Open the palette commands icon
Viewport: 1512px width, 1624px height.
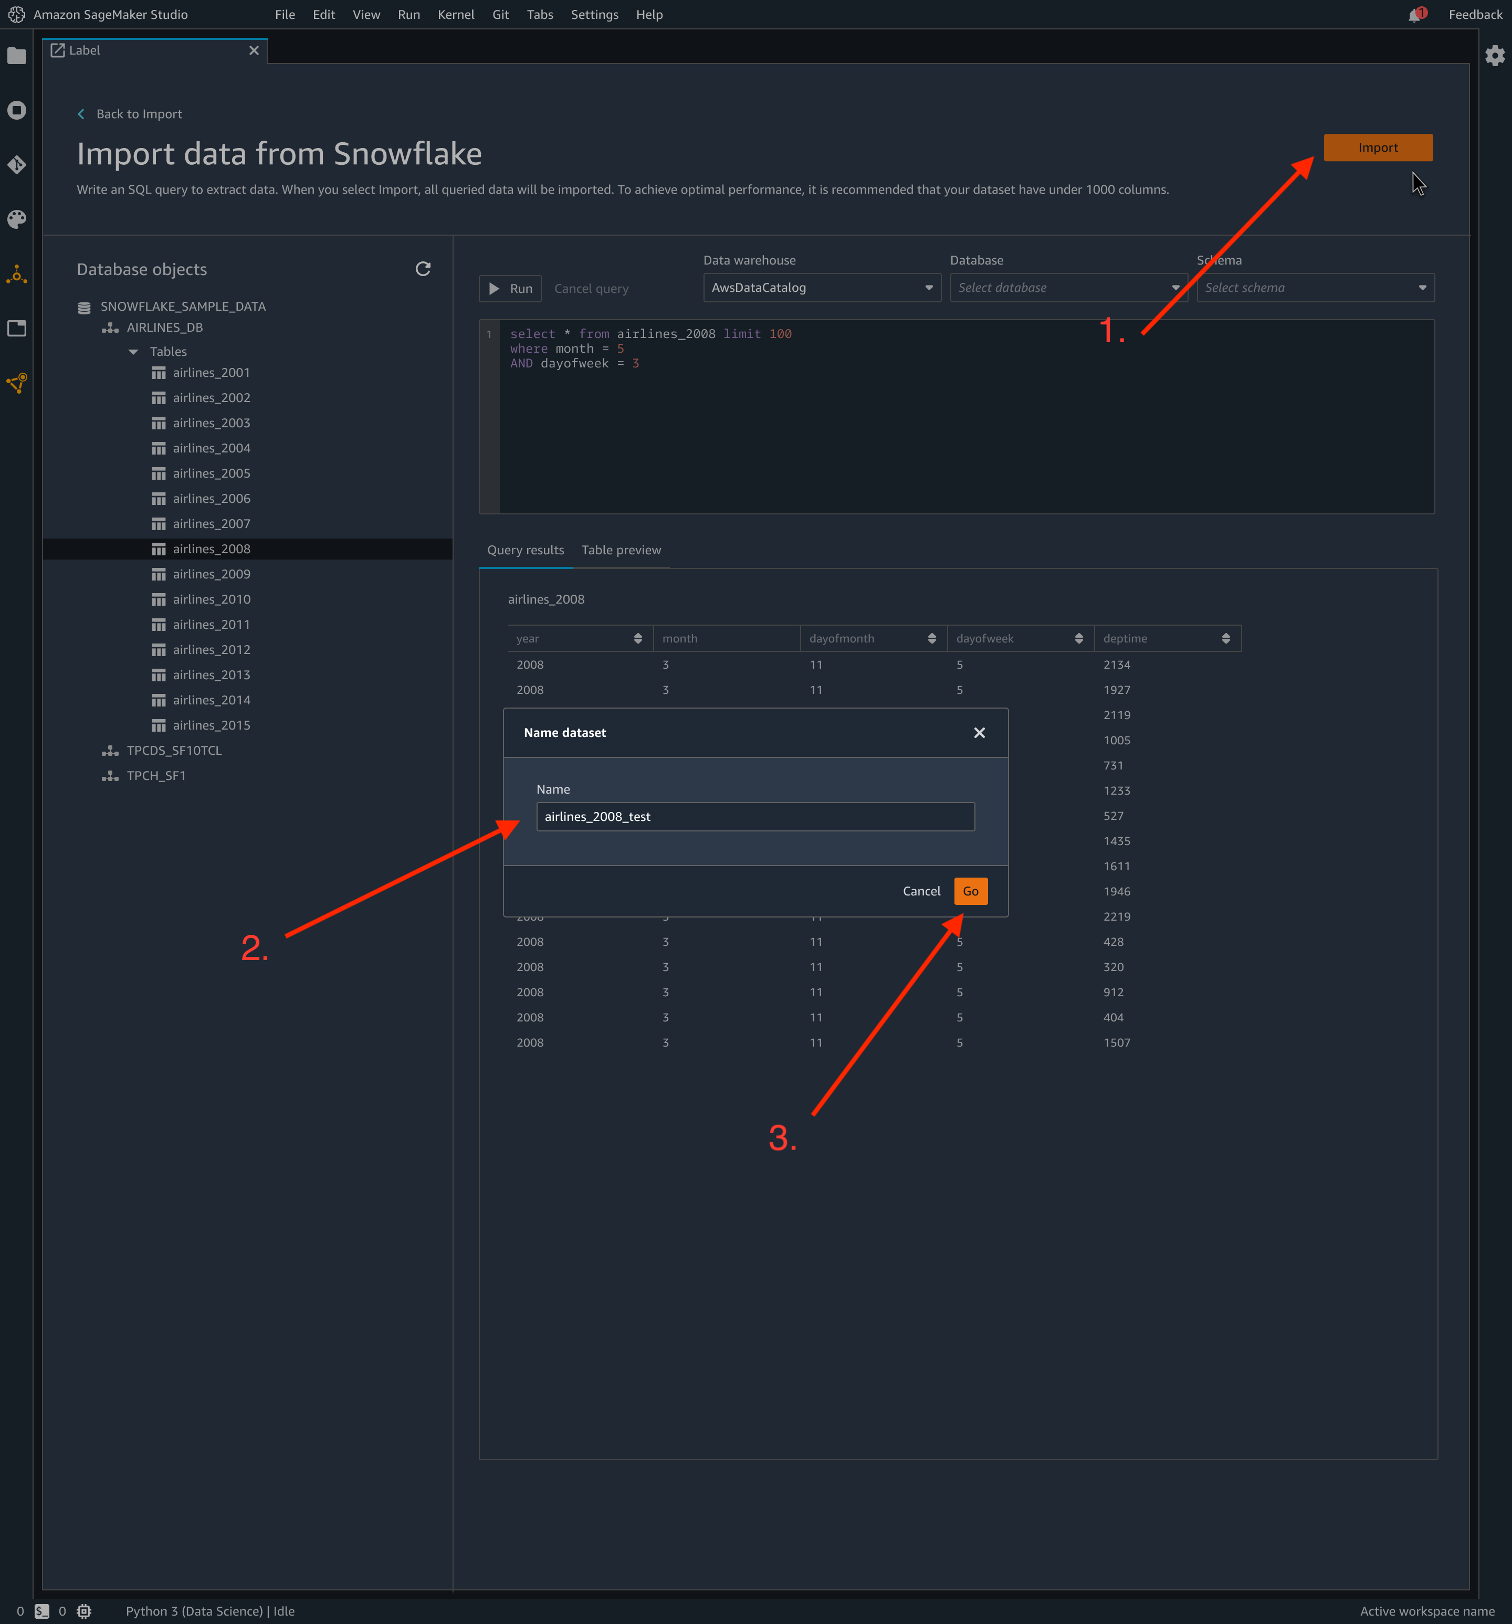16,219
